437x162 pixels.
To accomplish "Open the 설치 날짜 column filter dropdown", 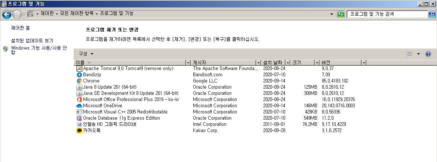I will click(x=288, y=63).
